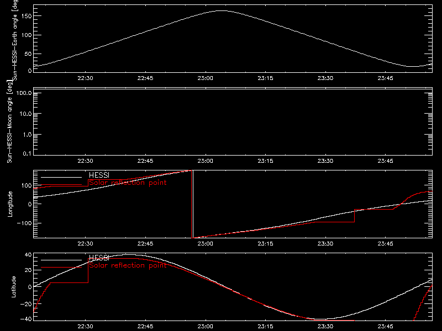Click the 1.0 tick on Moon angle plot

coord(27,135)
